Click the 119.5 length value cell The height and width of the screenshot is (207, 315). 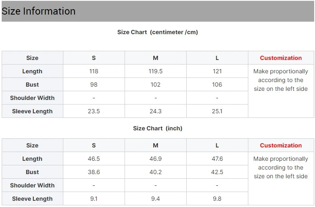tap(155, 71)
